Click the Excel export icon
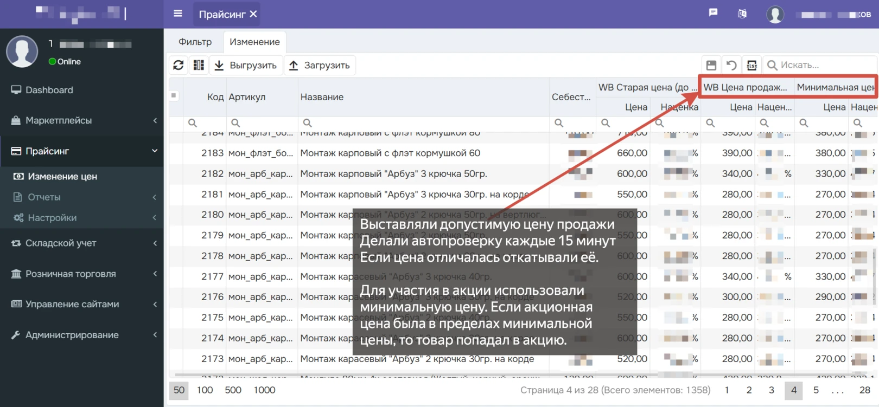Viewport: 879px width, 407px height. [x=751, y=65]
